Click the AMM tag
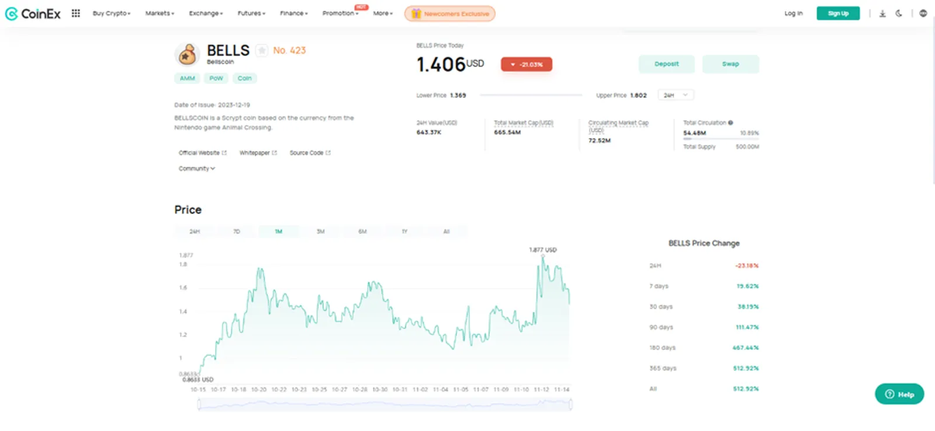Screen dimensions: 935x431 (x=188, y=78)
